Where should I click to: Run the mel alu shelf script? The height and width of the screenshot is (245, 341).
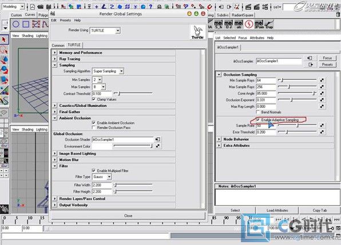coord(239,25)
